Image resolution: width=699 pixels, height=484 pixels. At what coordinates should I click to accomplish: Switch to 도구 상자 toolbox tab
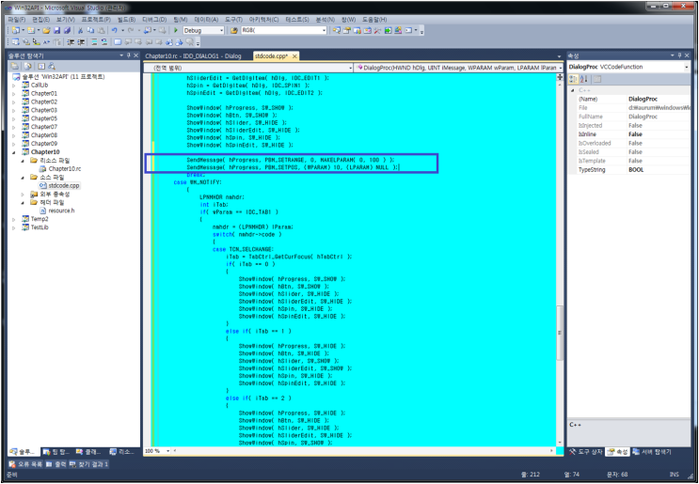pos(586,451)
